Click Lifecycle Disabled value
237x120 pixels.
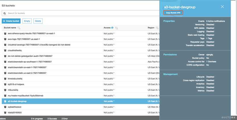click(210, 77)
